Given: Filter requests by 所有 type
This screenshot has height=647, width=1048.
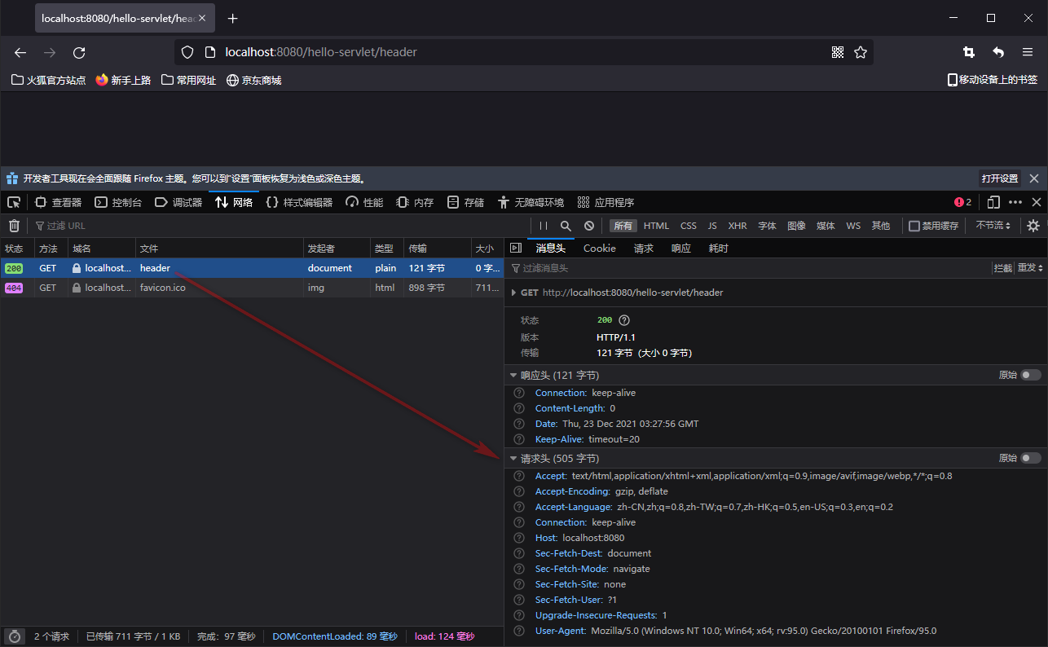Looking at the screenshot, I should point(623,226).
